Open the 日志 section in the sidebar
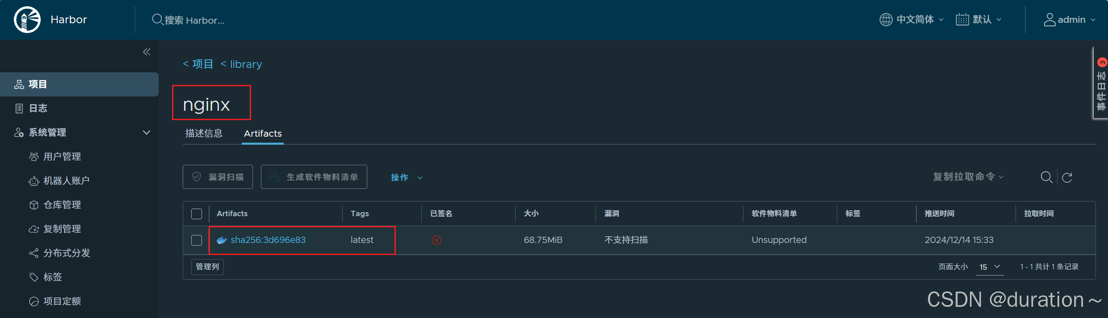The width and height of the screenshot is (1108, 318). tap(38, 108)
